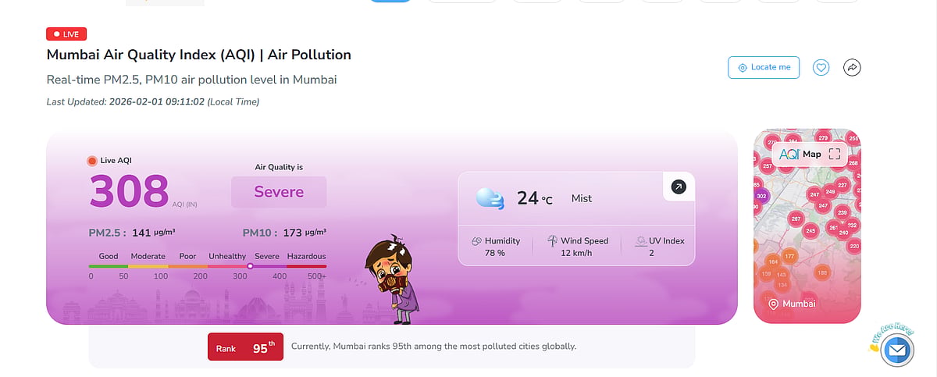This screenshot has height=377, width=937.
Task: Click the 207 map marker
Action: (796, 219)
